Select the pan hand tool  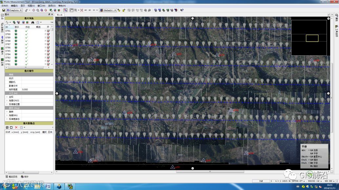[x=71, y=10]
